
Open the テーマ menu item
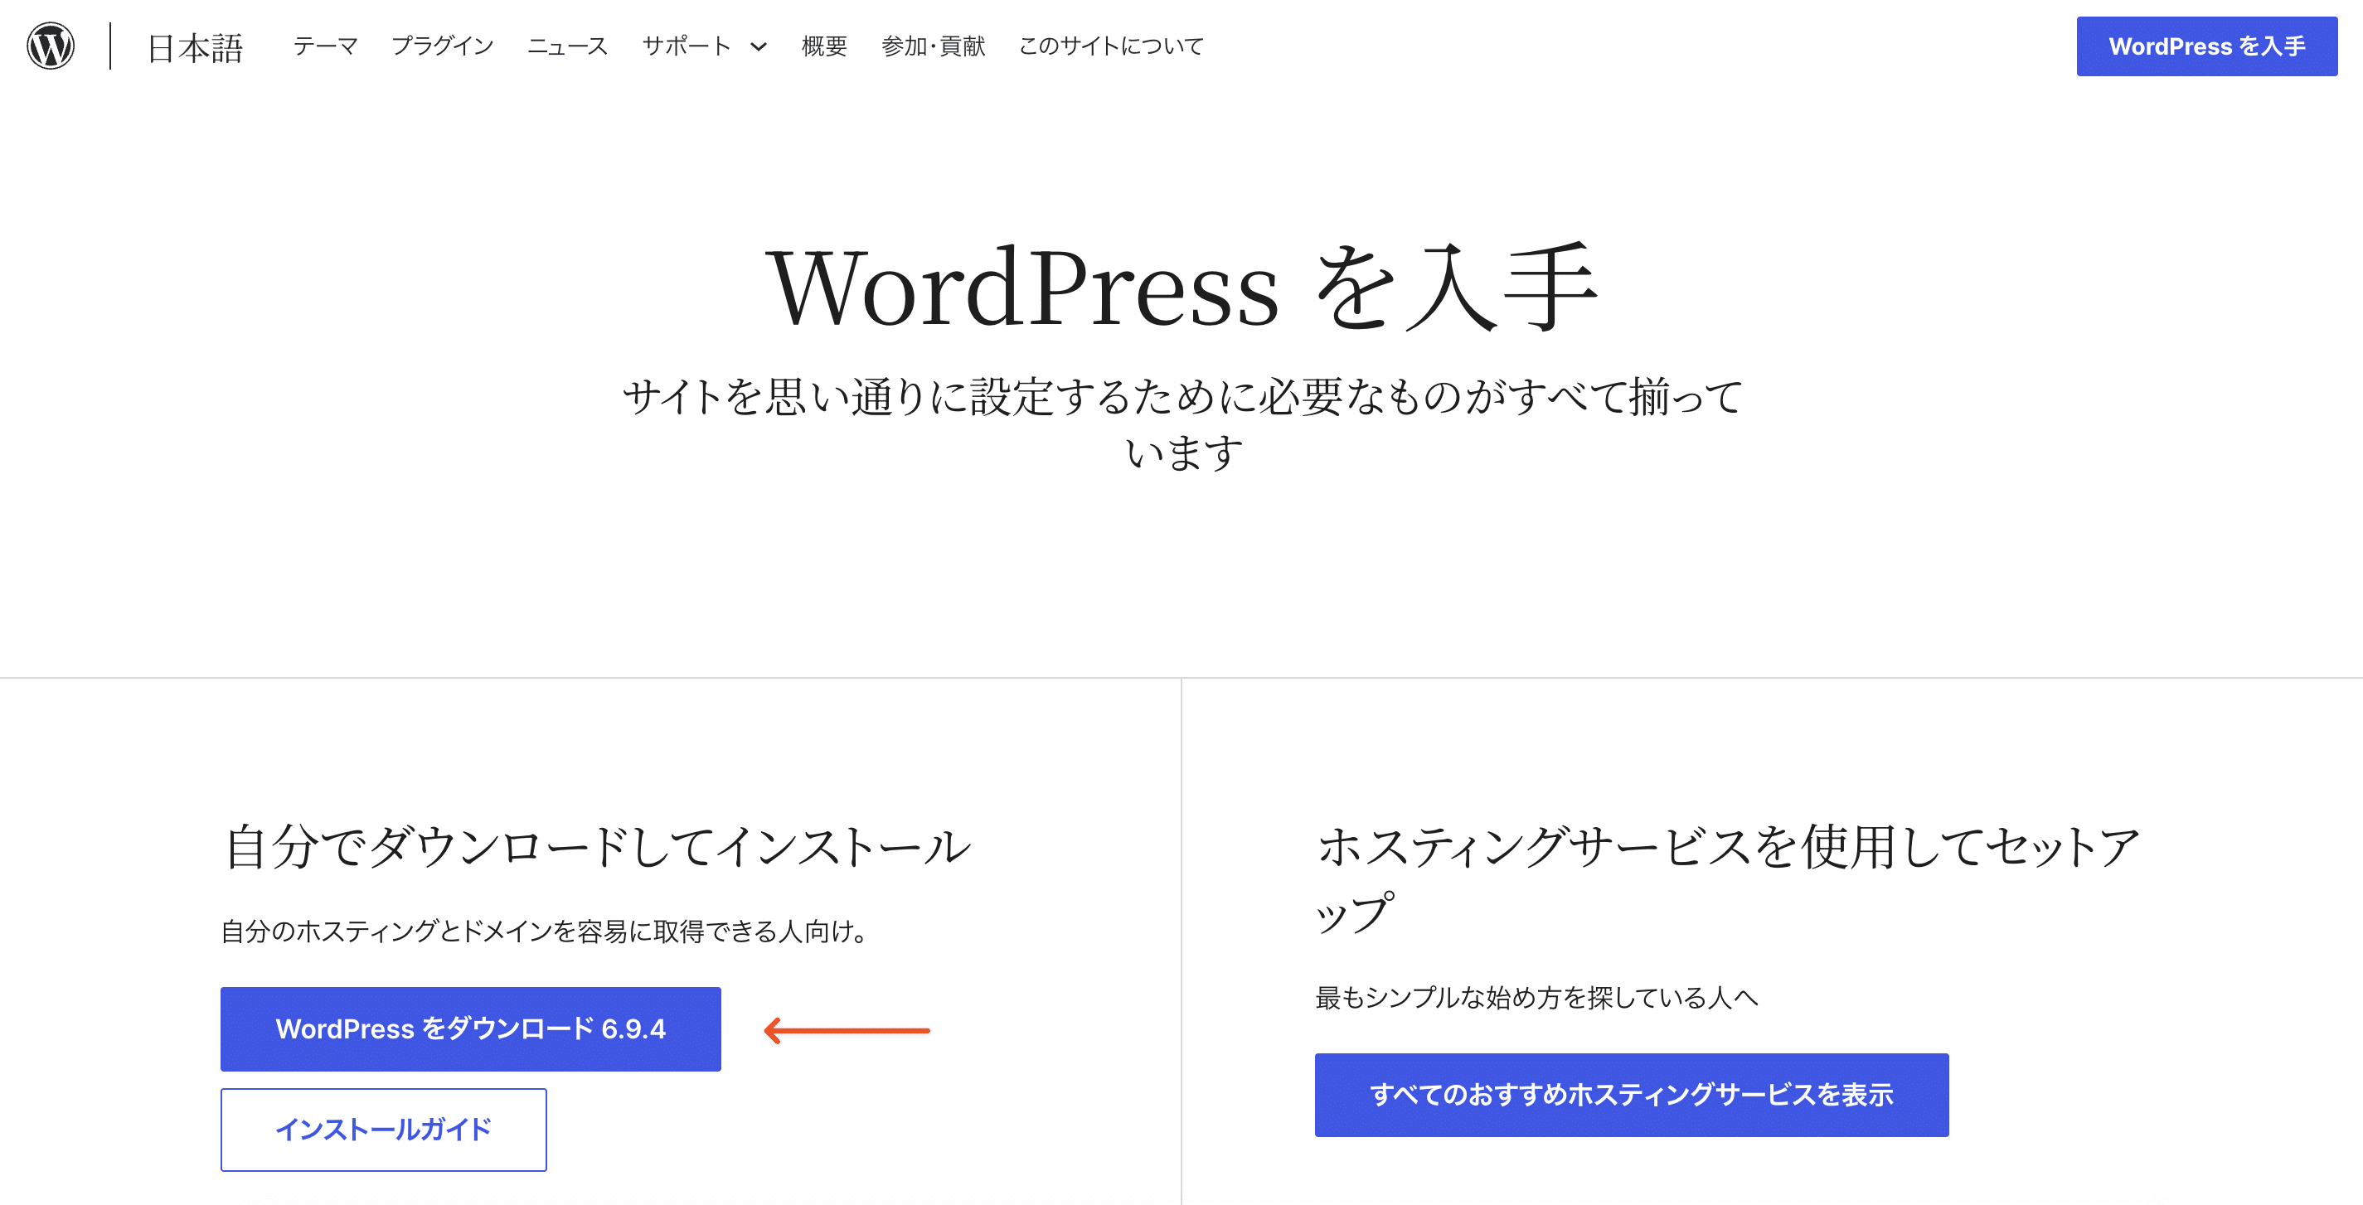326,46
